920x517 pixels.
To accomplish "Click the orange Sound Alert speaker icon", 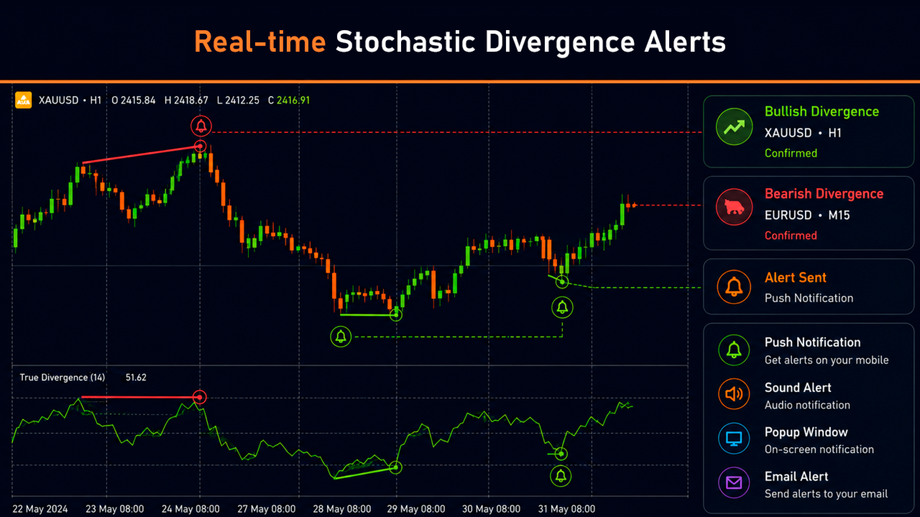I will (734, 394).
